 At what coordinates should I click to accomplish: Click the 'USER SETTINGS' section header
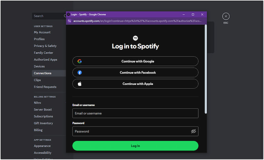[x=43, y=26]
